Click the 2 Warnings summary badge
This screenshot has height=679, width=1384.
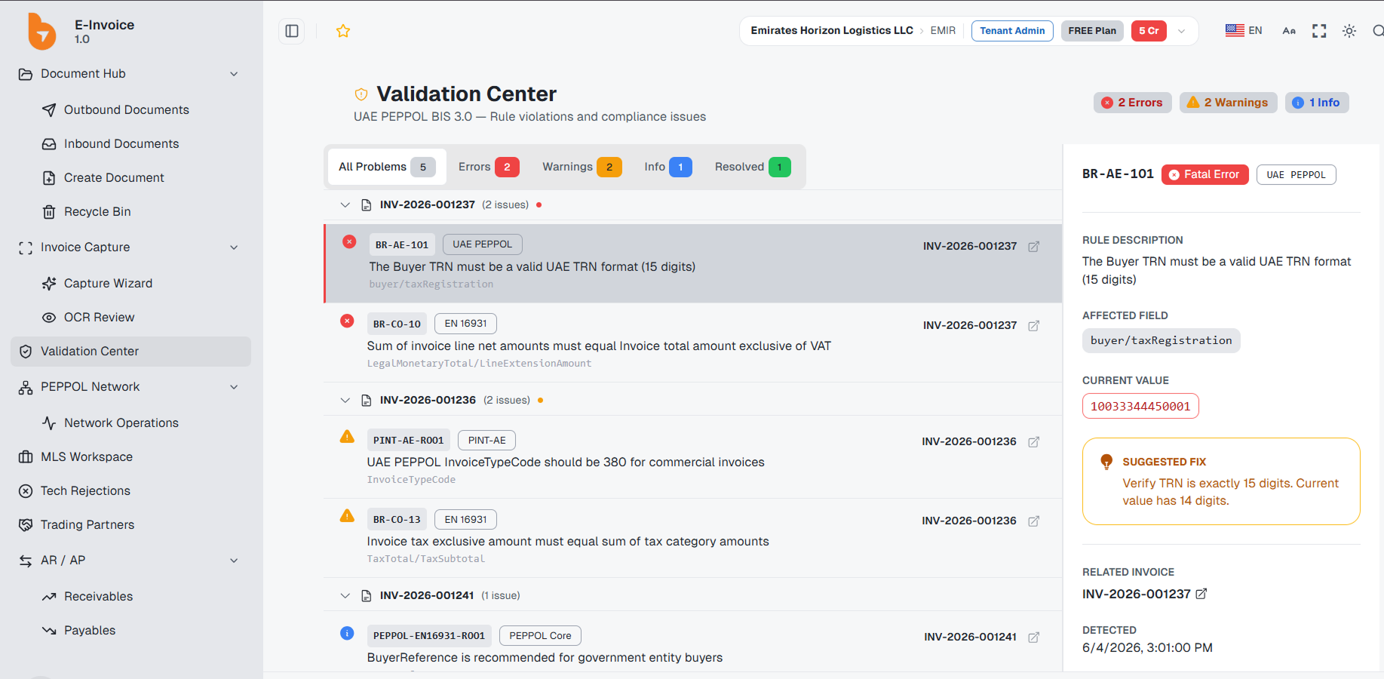(x=1228, y=103)
